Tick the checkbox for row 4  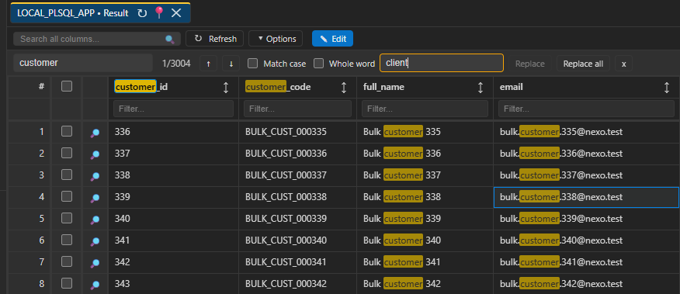[x=67, y=196]
